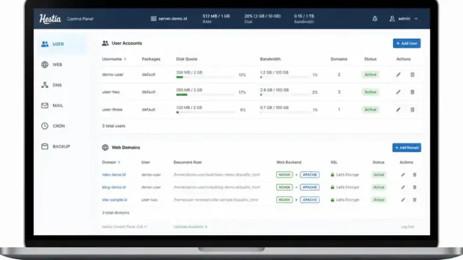463x260 pixels.
Task: Delete site-sample.id with the trash icon
Action: [415, 200]
